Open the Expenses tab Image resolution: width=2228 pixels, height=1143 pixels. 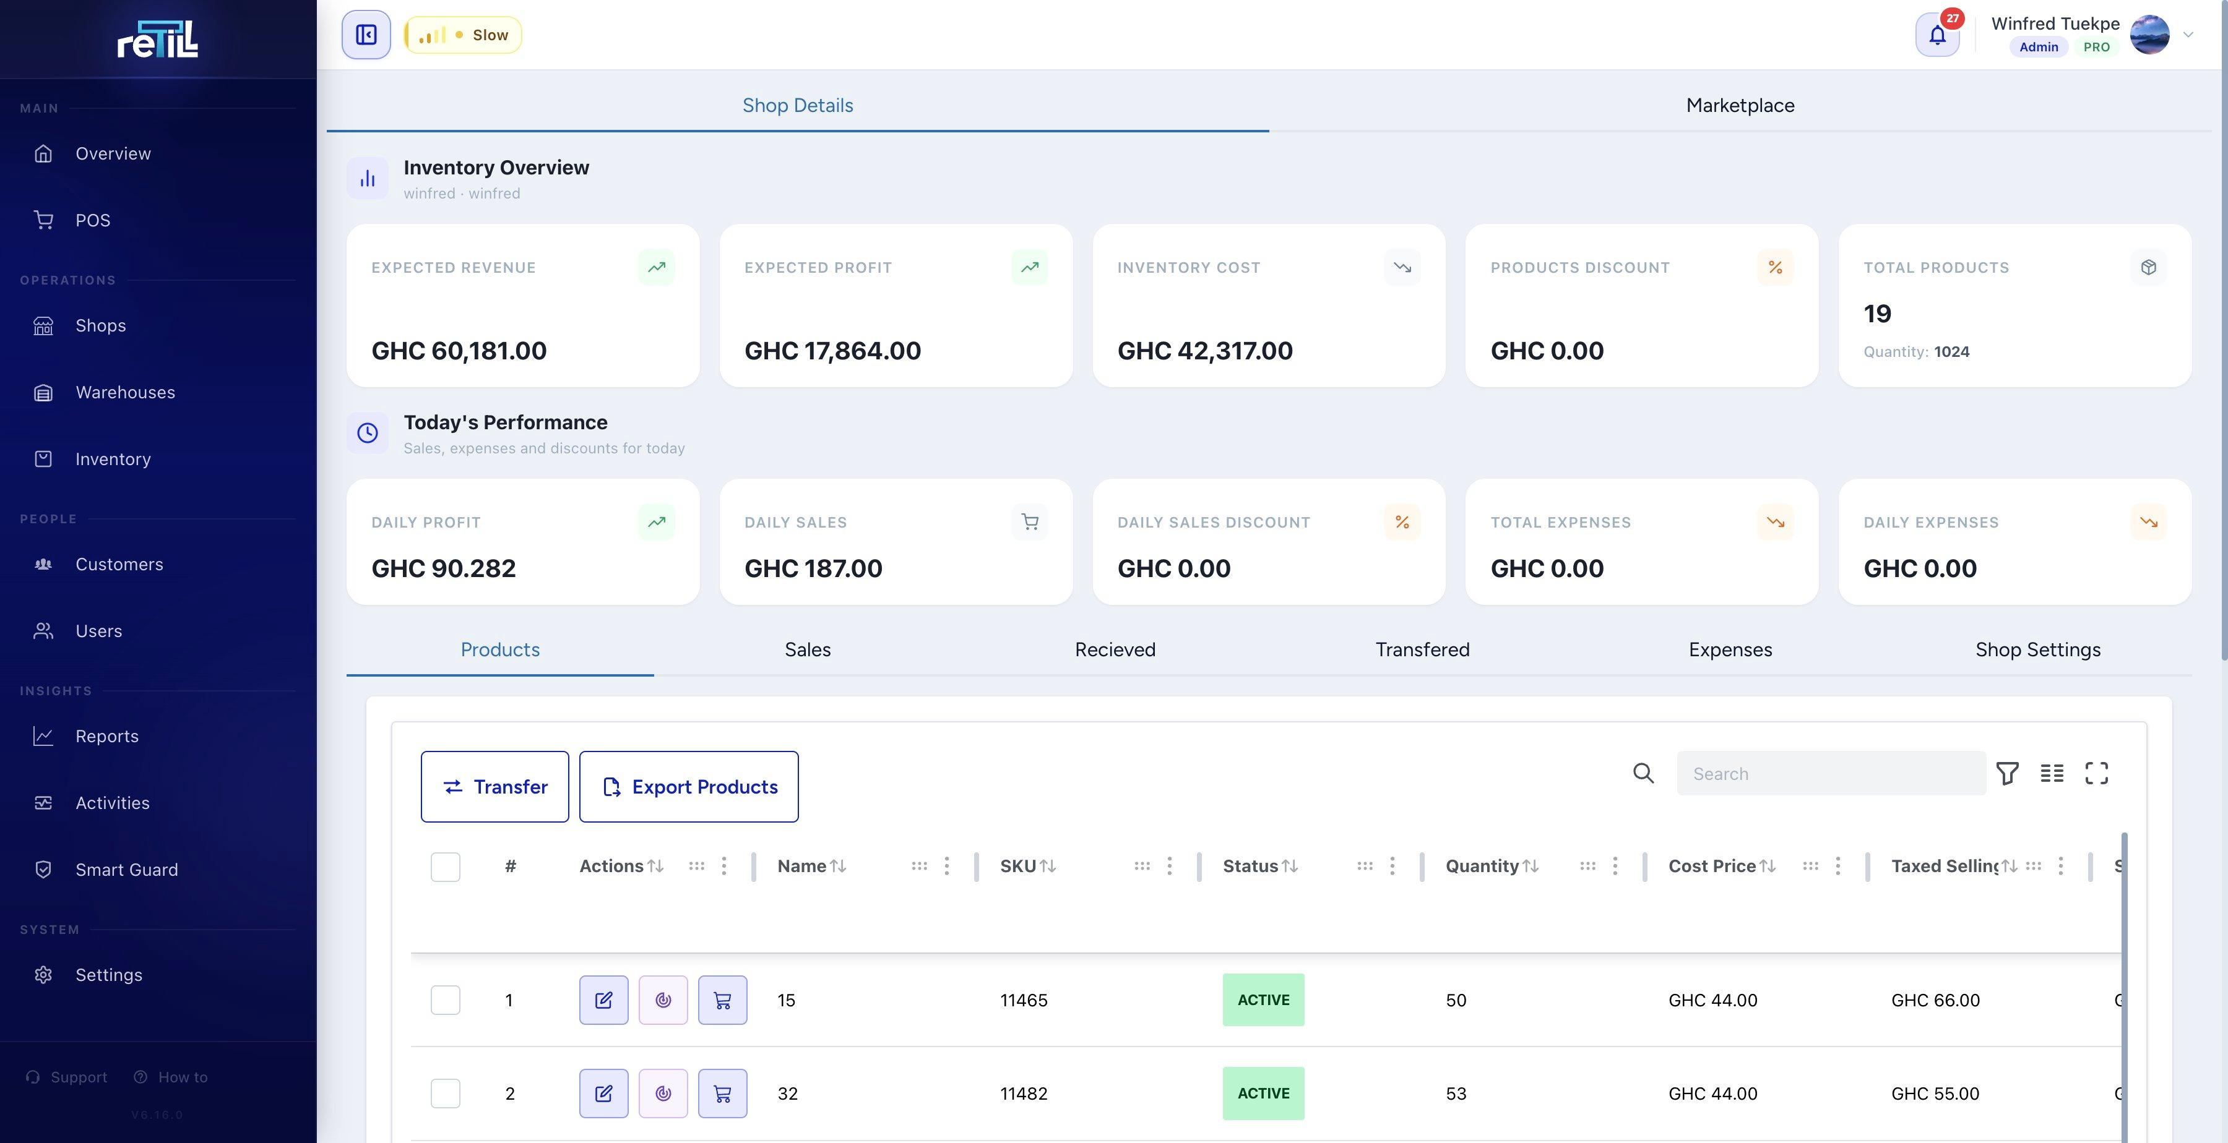tap(1730, 649)
